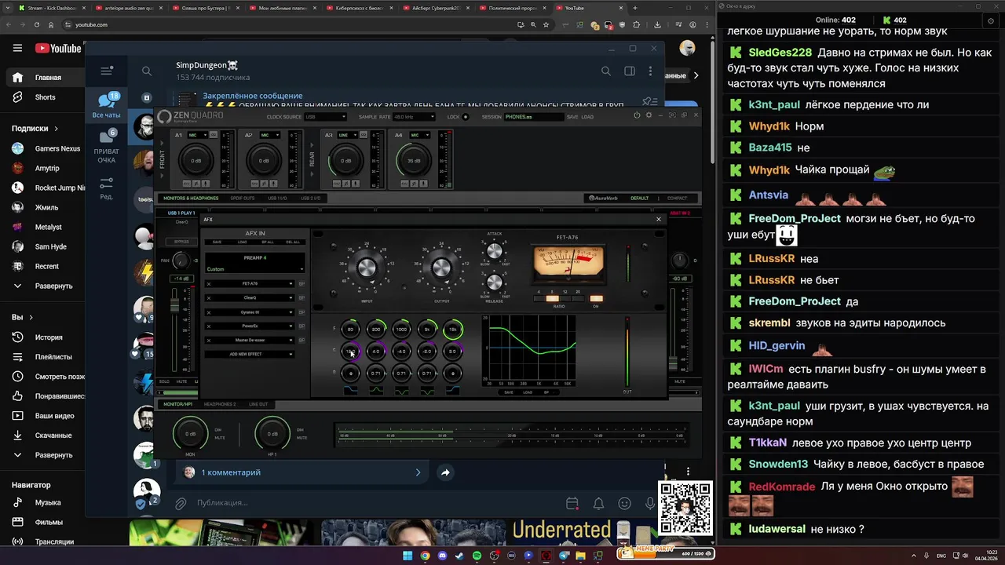Click DEL ALL in the AFX IN panel
This screenshot has width=1005, height=565.
point(293,242)
